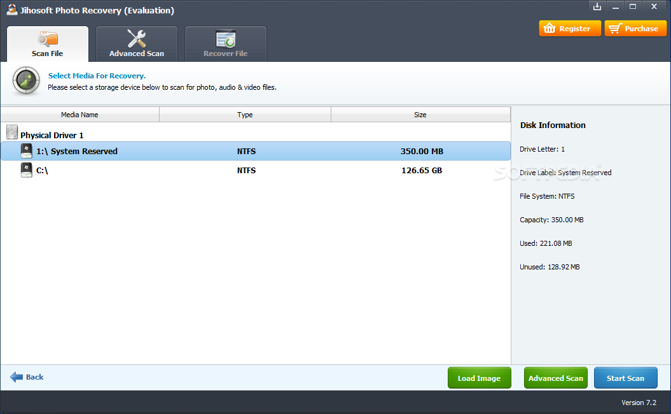Minimize the Jihosoft window
The image size is (671, 414).
616,6
